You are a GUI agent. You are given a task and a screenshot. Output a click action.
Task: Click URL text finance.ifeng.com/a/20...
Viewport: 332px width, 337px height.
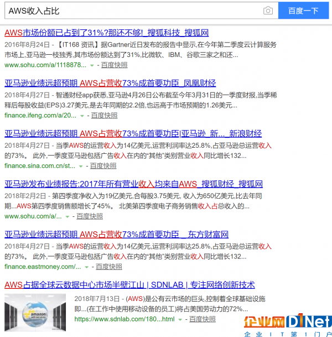40,116
